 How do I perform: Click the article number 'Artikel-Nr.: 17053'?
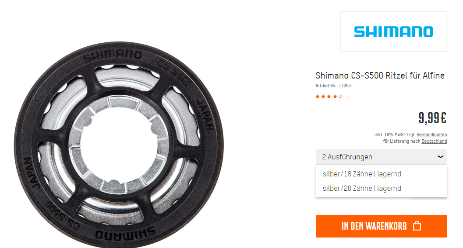point(333,86)
